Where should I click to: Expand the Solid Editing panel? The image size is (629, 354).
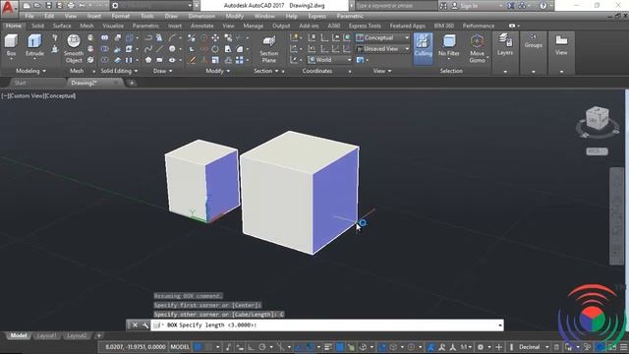coord(119,71)
